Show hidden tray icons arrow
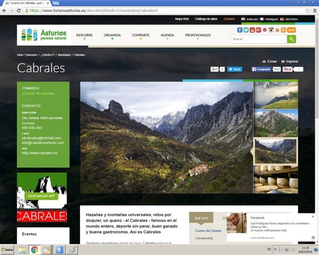319x255 pixels. (x=275, y=249)
